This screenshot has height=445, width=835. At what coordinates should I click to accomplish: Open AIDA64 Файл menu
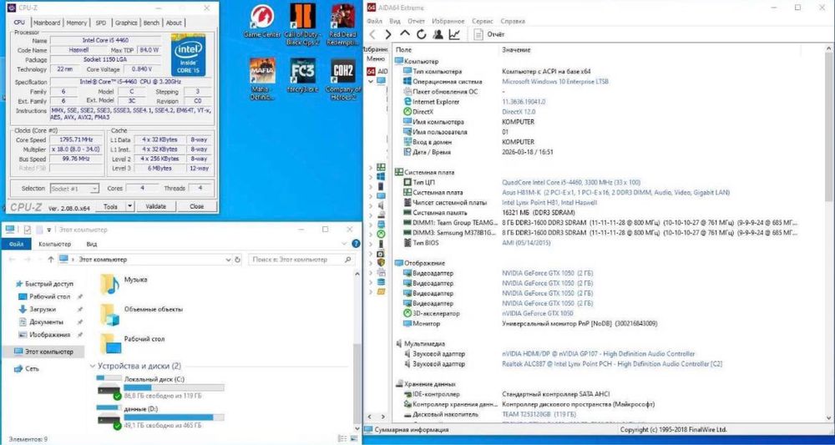(x=374, y=22)
